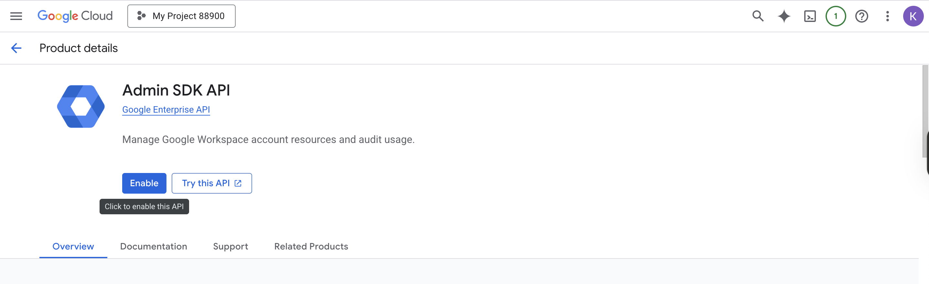Open the hamburger navigation menu
This screenshot has height=284, width=929.
16,16
